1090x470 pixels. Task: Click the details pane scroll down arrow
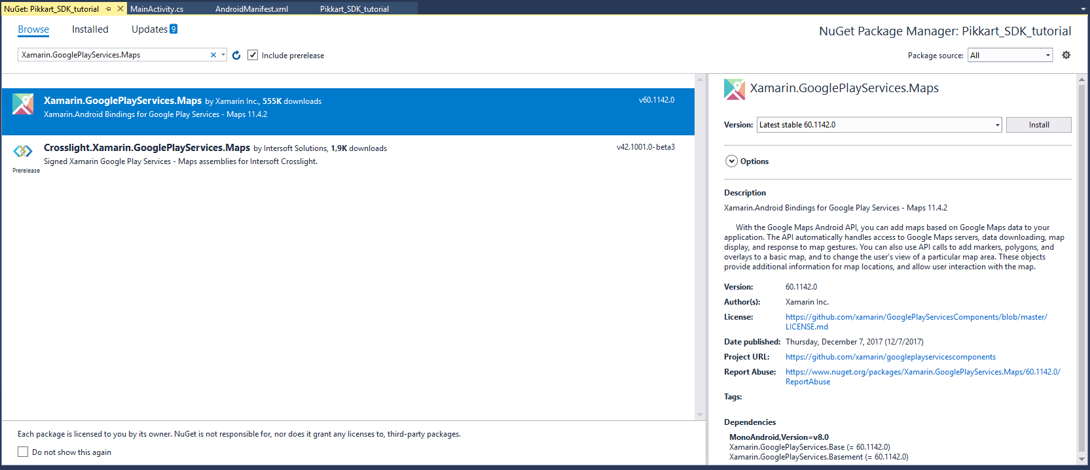(1081, 460)
